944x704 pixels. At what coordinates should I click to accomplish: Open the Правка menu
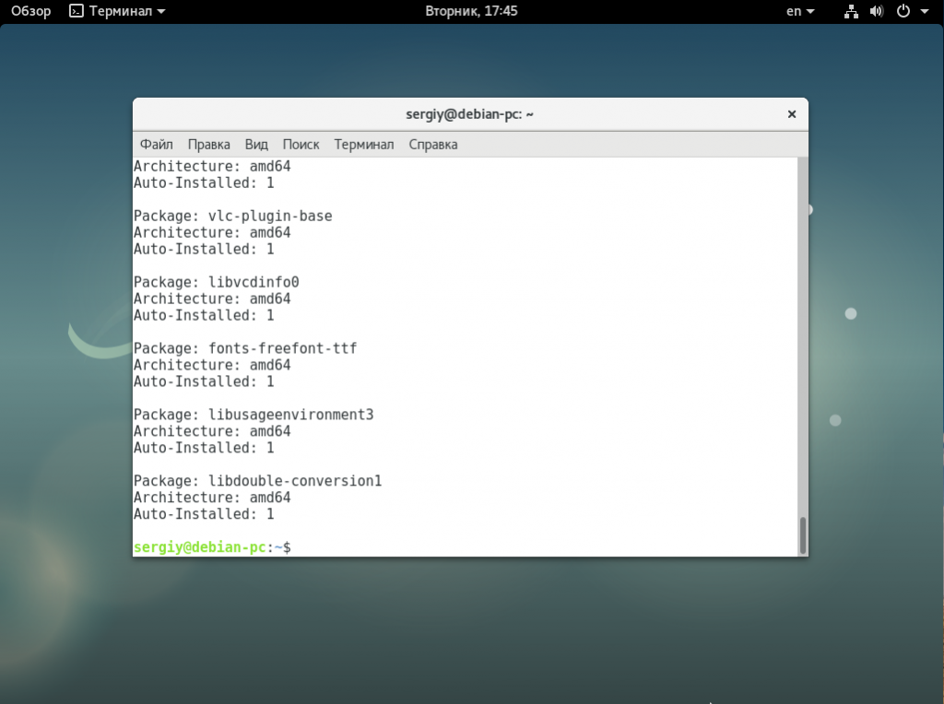[209, 145]
